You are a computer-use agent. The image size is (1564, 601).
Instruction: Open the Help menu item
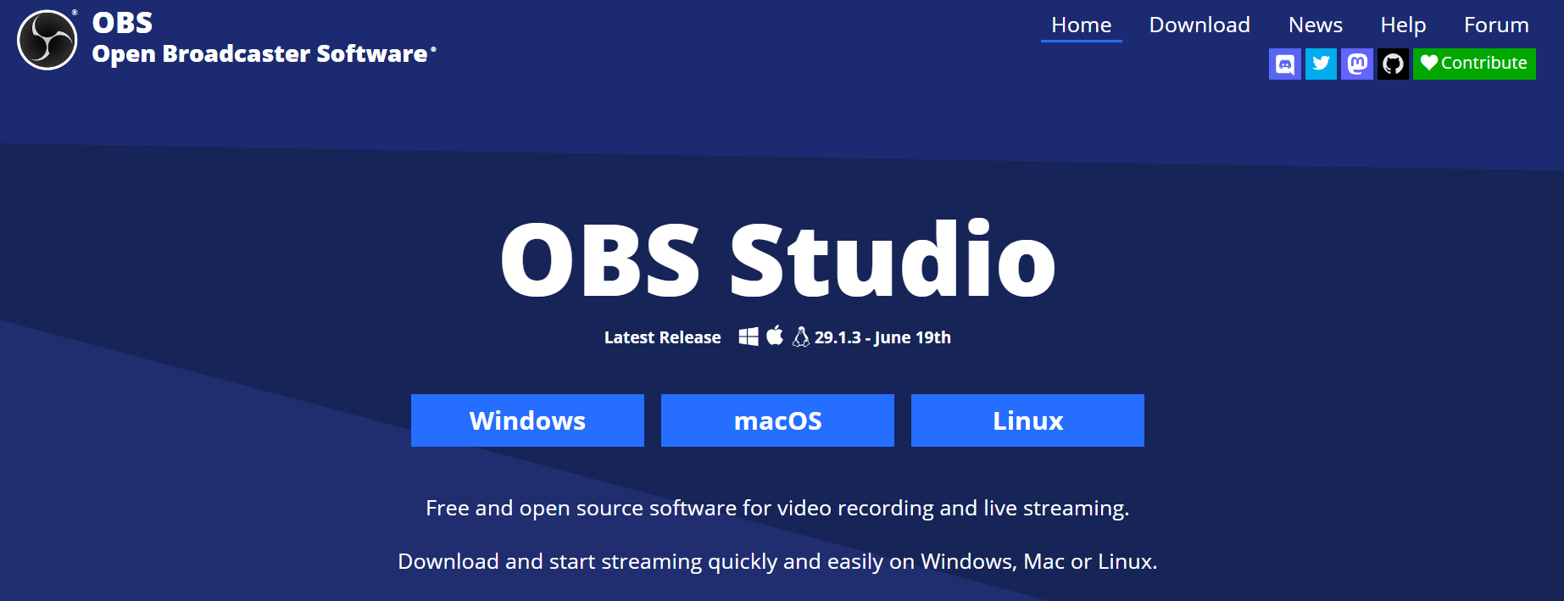click(1403, 25)
